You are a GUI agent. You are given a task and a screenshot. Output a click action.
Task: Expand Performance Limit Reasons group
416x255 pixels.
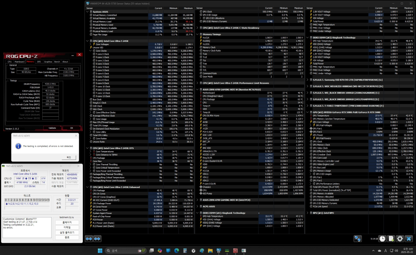197,83
